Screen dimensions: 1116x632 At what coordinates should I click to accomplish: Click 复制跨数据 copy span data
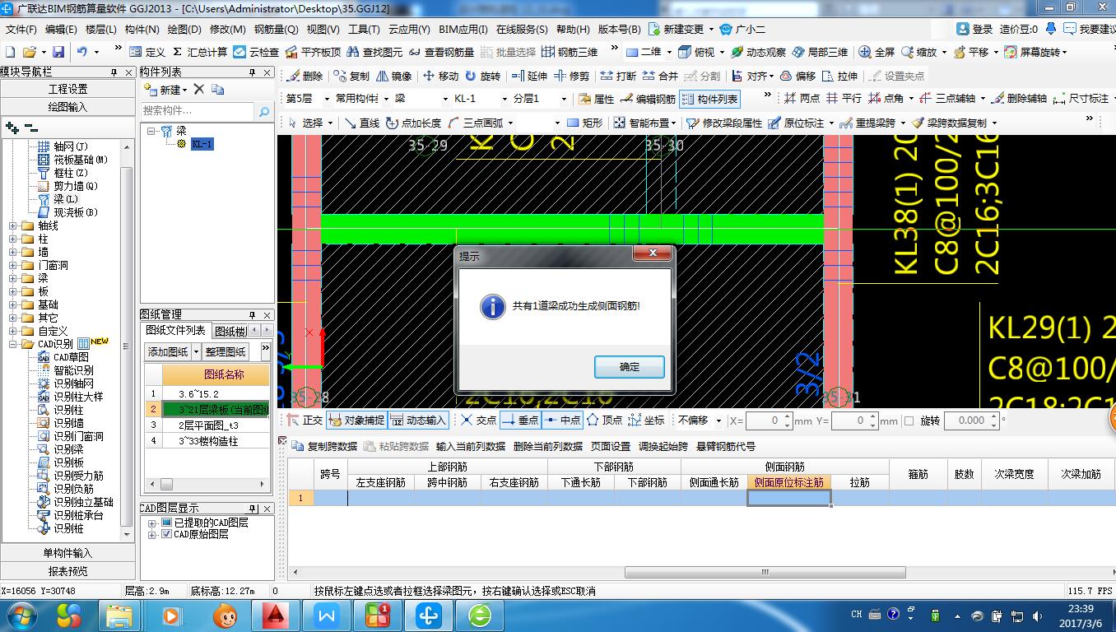click(325, 446)
